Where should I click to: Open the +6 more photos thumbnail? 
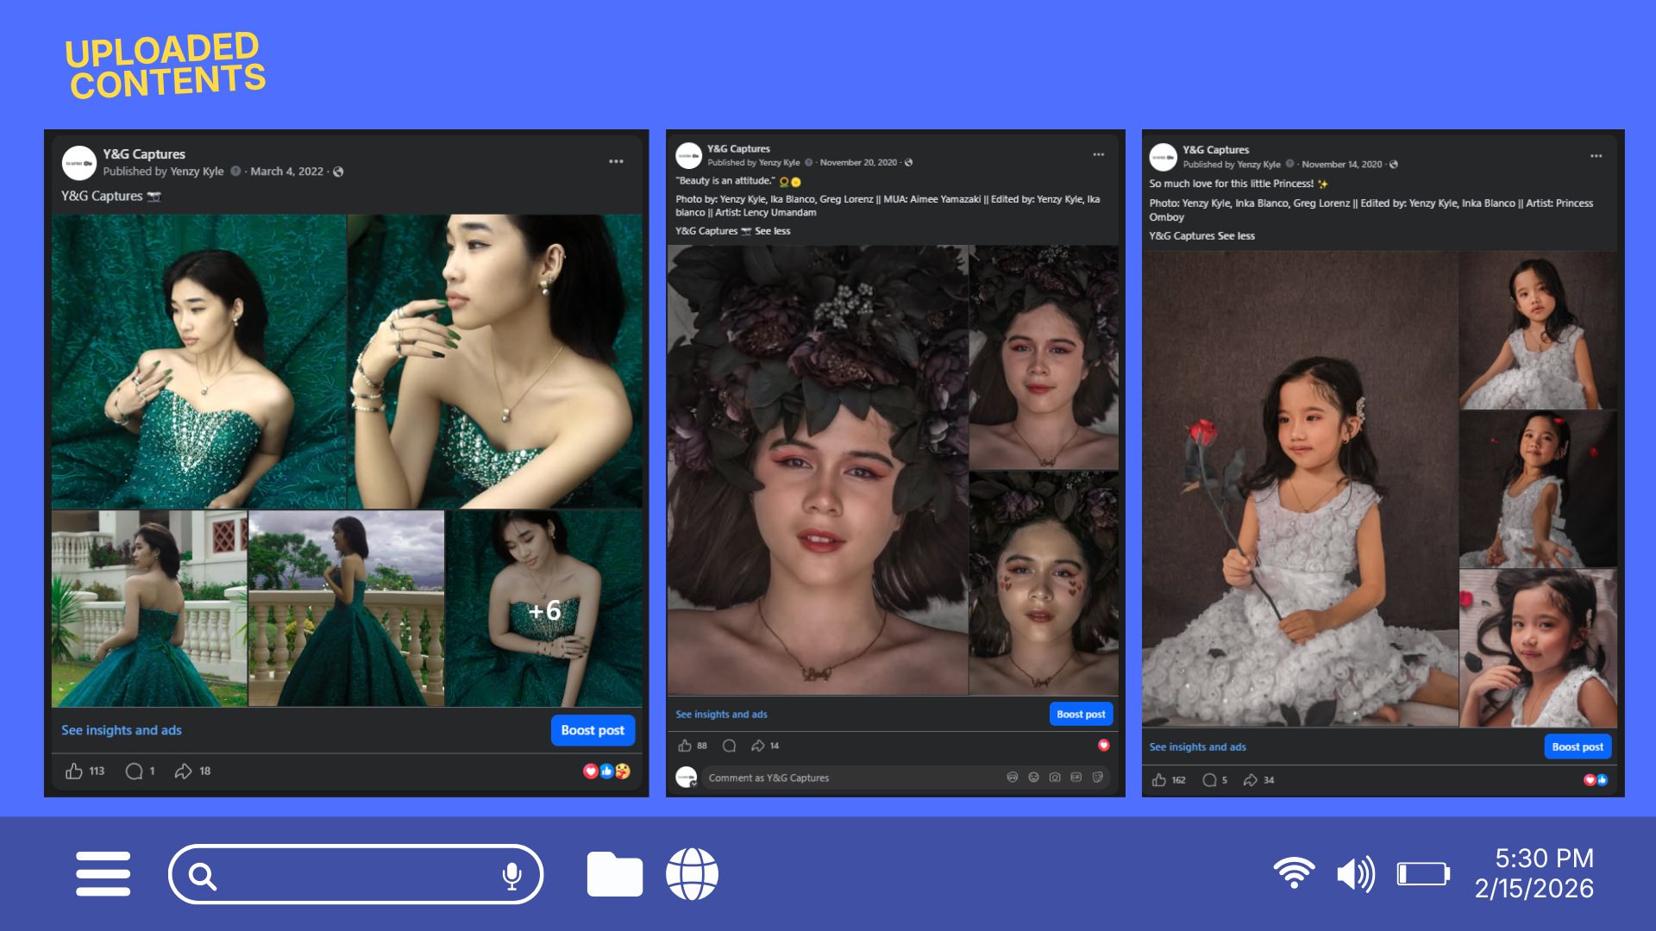[x=543, y=609]
